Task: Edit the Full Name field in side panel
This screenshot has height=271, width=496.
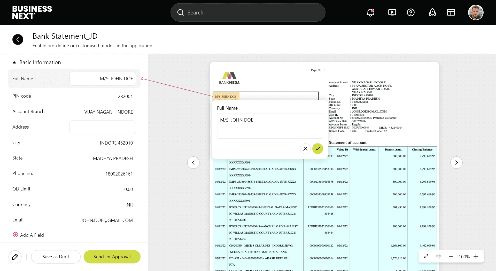Action: click(103, 79)
